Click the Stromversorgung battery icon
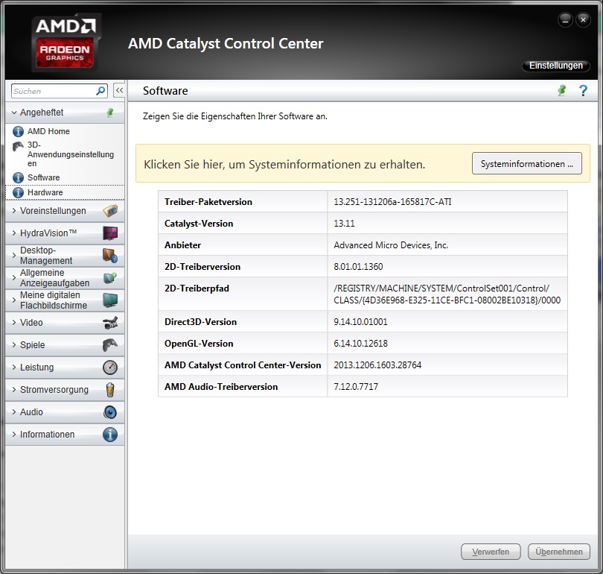This screenshot has width=603, height=574. point(110,390)
